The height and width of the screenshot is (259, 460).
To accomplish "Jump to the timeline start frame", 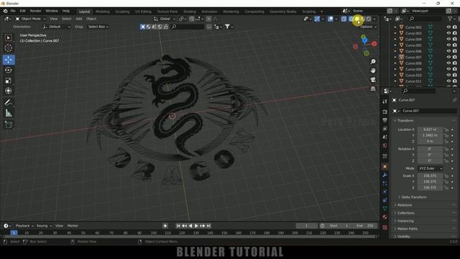I will tap(178, 226).
